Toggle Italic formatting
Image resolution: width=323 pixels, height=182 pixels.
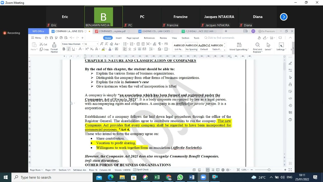pos(69,49)
